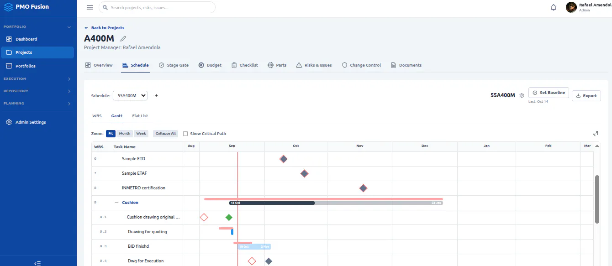This screenshot has height=266, width=612.
Task: Select the INMETRO certification task name
Action: [143, 188]
